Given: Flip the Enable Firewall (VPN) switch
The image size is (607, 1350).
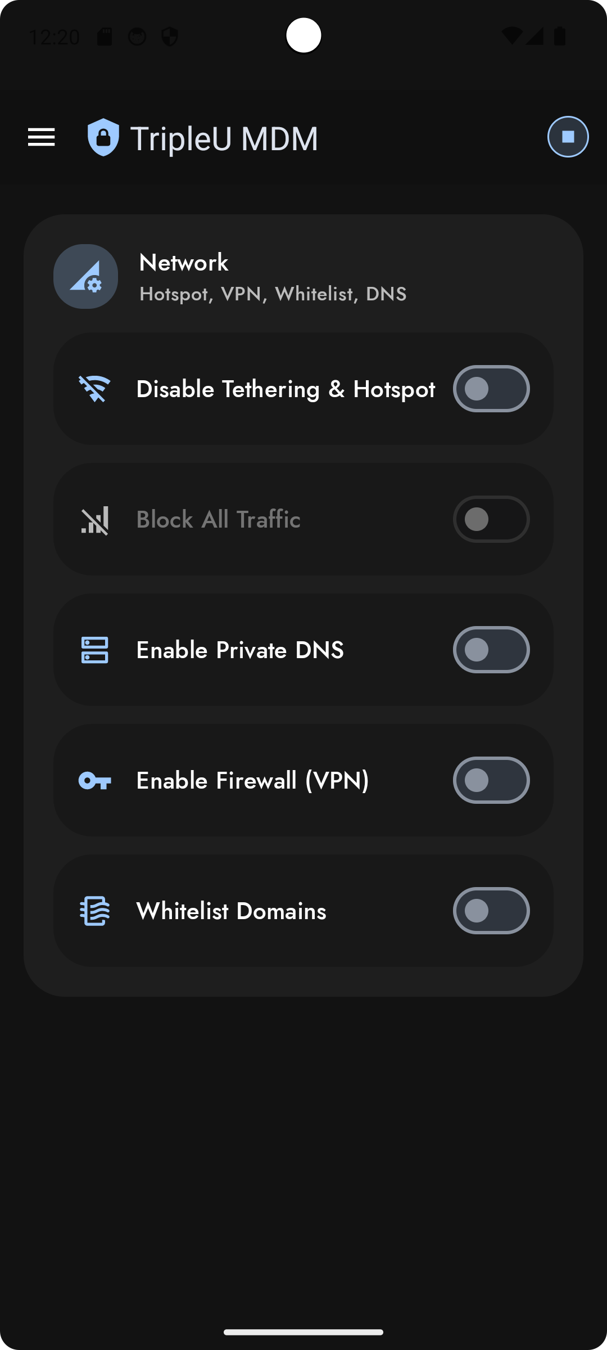Looking at the screenshot, I should [491, 780].
